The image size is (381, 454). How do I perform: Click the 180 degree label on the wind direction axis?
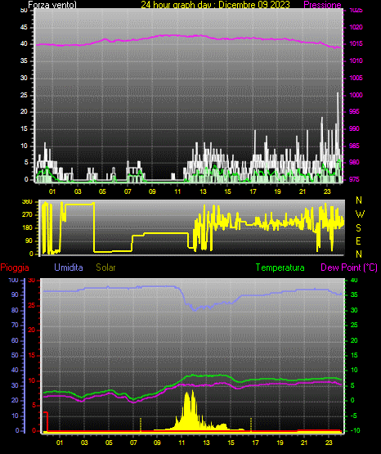point(27,228)
